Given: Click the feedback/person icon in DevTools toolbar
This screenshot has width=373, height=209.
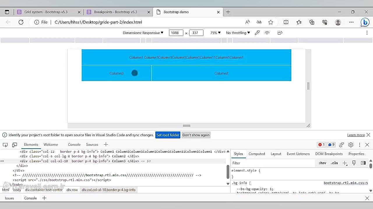Looking at the screenshot, I should 342,145.
